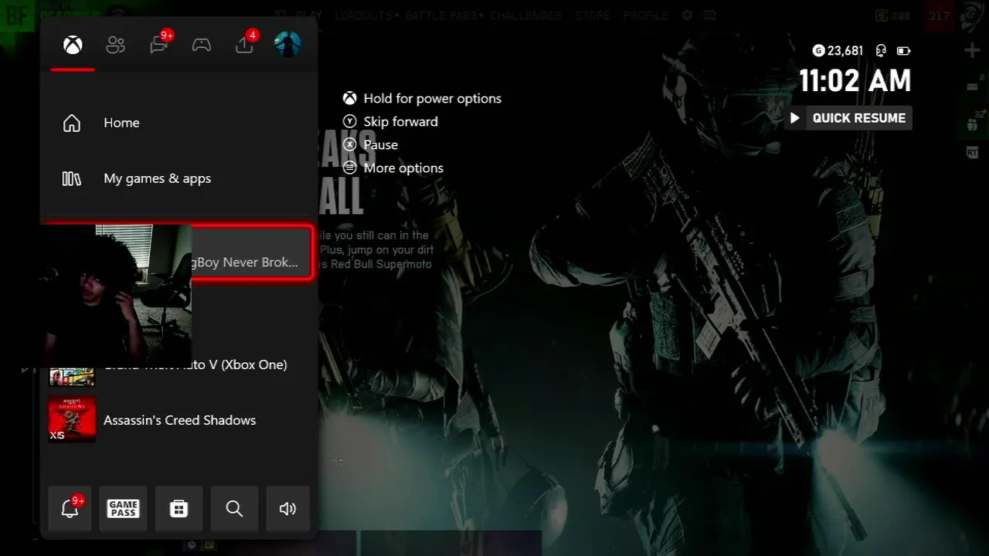Click Hold for power options hint
The image size is (989, 556).
[x=423, y=98]
